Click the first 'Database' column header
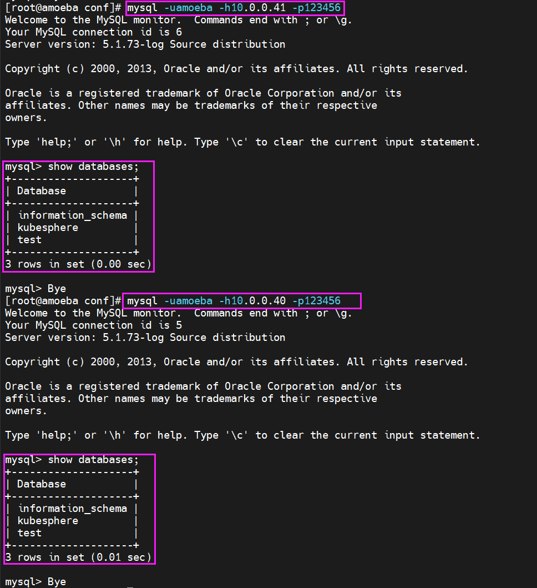 click(x=42, y=191)
